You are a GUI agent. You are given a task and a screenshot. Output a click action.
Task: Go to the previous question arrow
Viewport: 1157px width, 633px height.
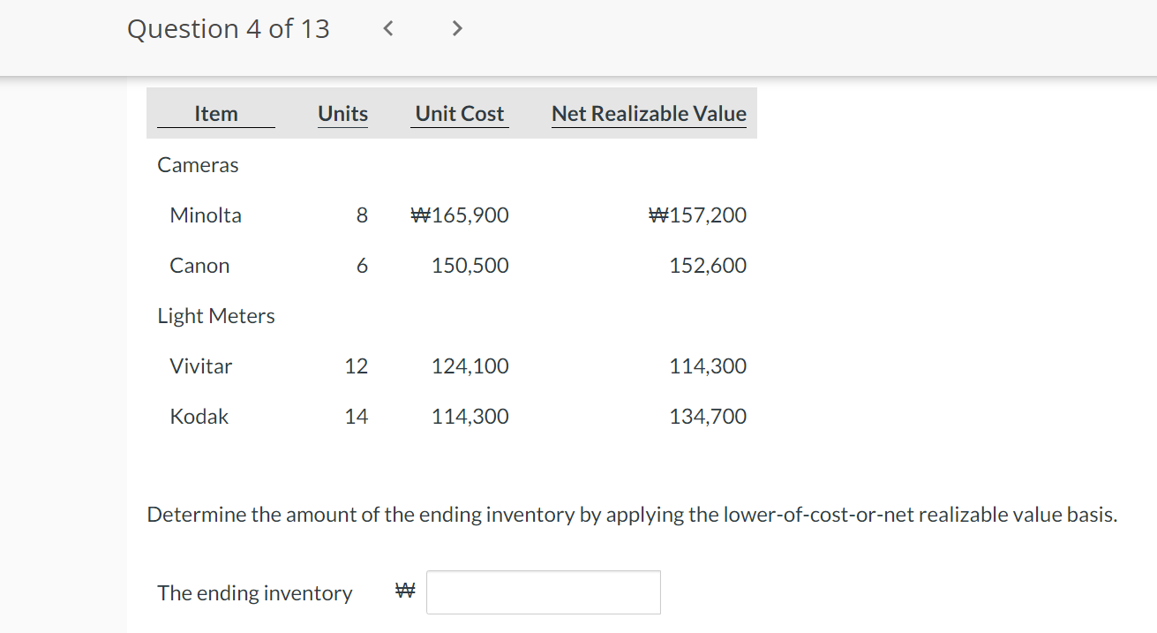[387, 29]
